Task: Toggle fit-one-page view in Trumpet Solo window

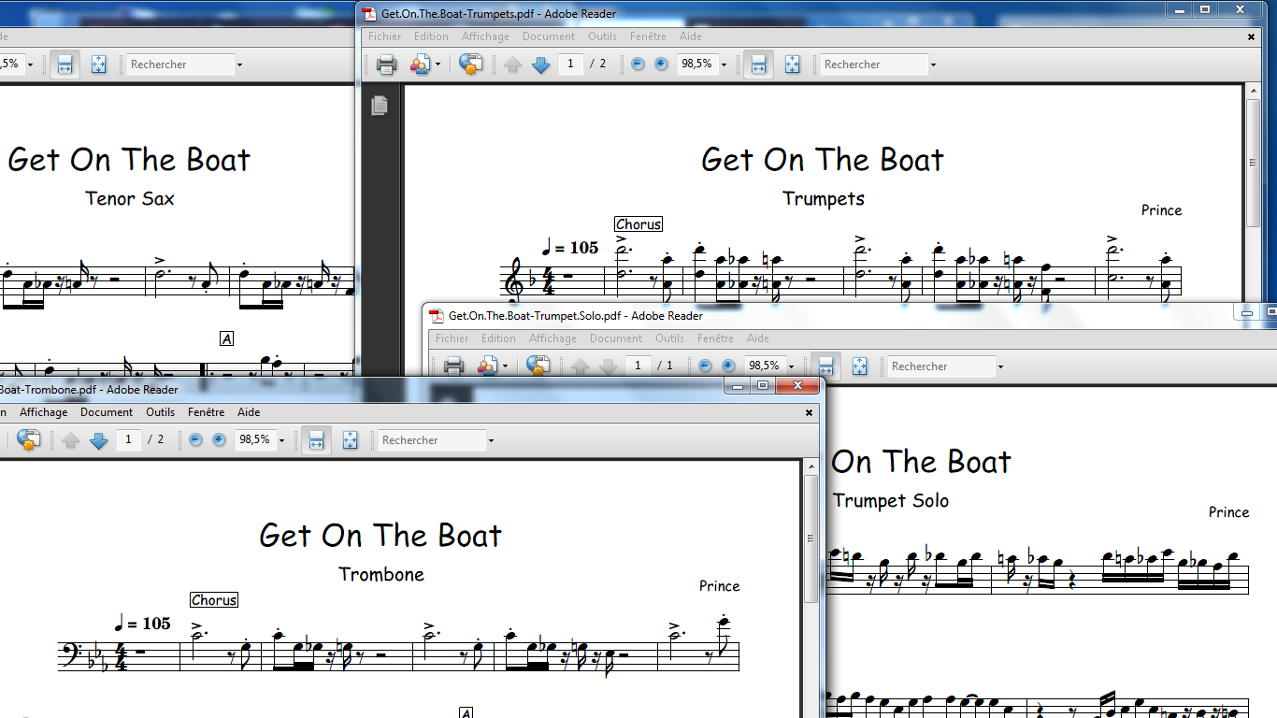Action: click(859, 366)
